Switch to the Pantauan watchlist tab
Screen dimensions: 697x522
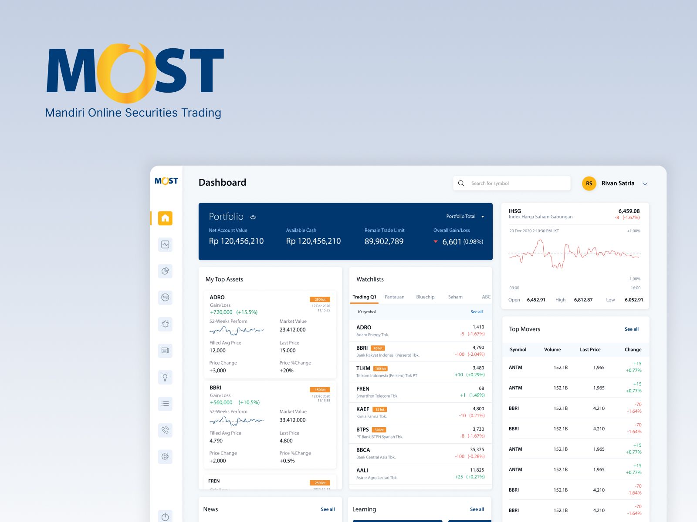[x=394, y=297]
